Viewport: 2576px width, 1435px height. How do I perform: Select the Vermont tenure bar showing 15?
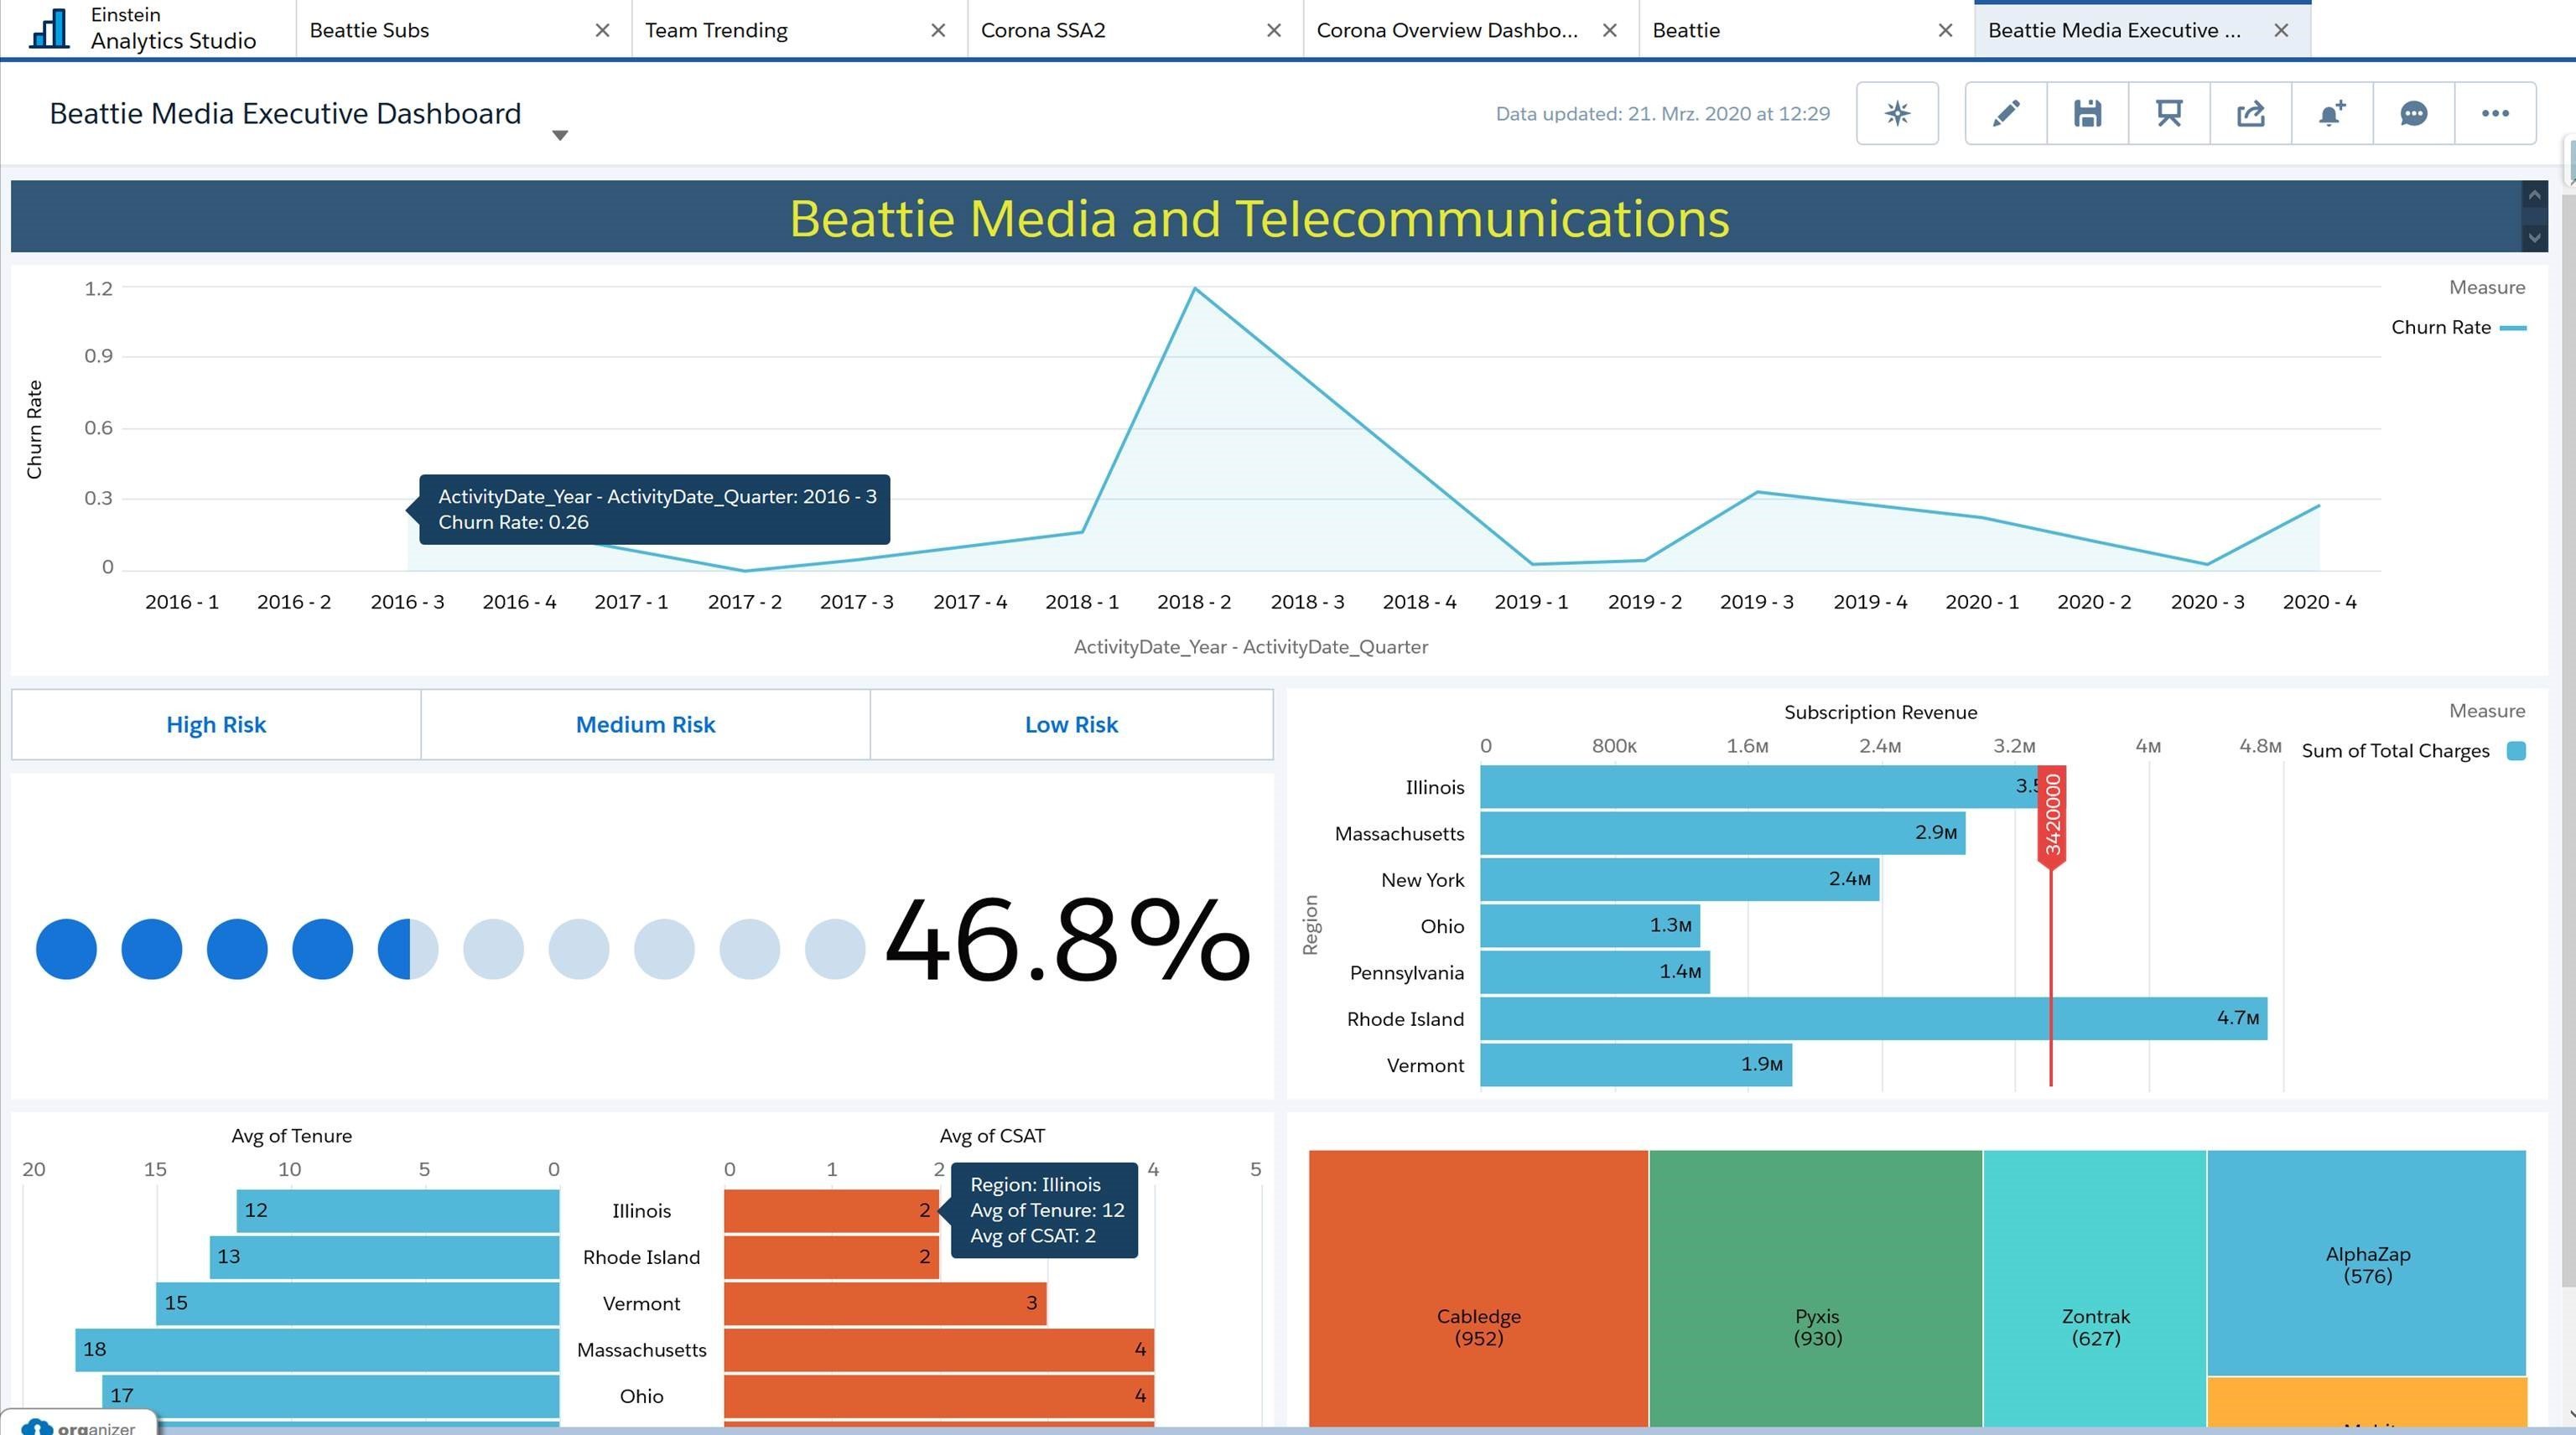(x=357, y=1303)
